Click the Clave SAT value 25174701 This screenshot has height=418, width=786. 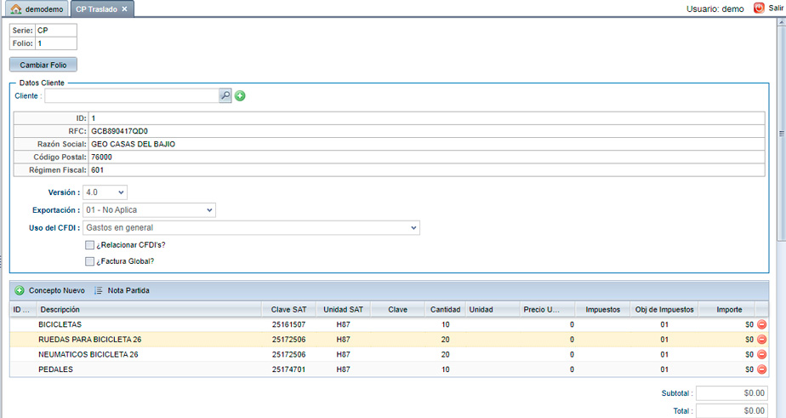288,369
